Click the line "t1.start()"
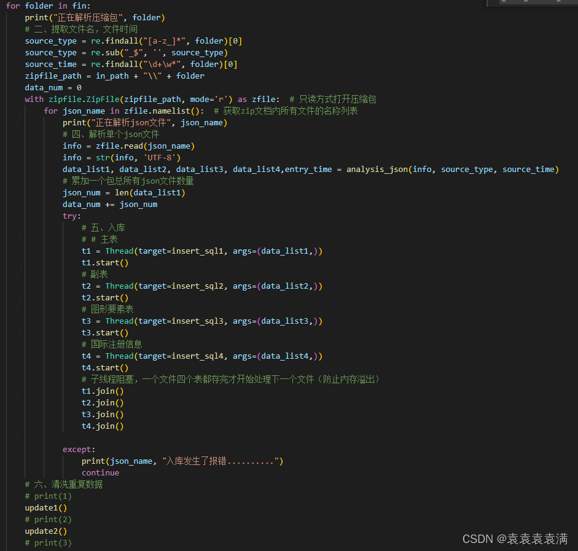 tap(105, 263)
